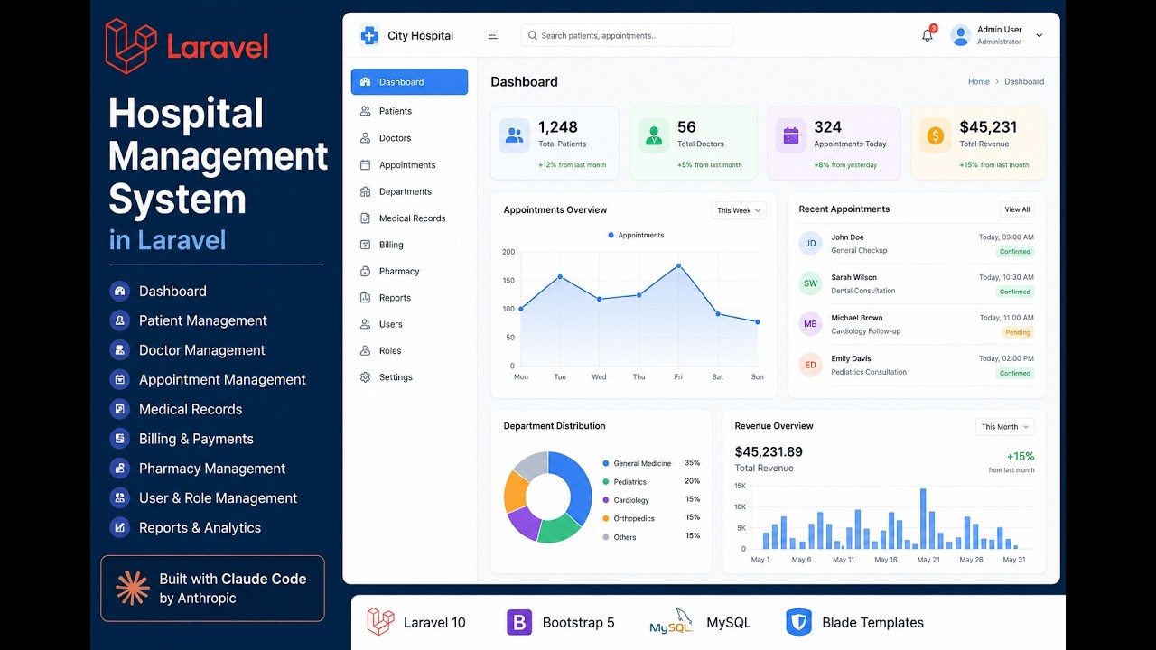This screenshot has height=650, width=1156.
Task: Click Doctor Management feature icon in banner
Action: (119, 350)
